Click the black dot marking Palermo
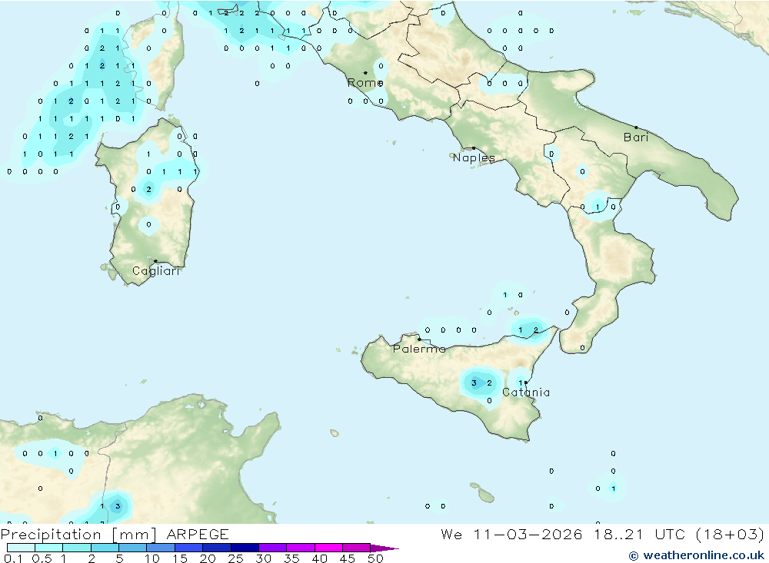 (419, 339)
